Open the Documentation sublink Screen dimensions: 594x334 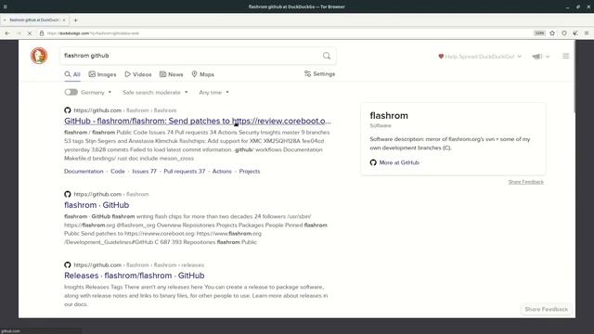coord(84,171)
